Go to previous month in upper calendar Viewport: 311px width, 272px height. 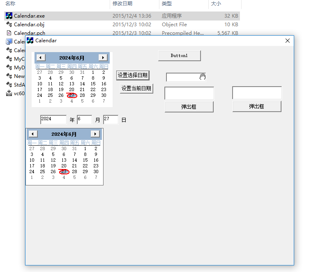tap(41, 58)
